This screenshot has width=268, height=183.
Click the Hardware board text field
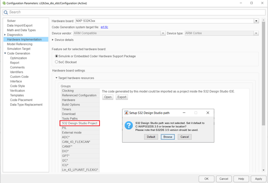pyautogui.click(x=165, y=21)
